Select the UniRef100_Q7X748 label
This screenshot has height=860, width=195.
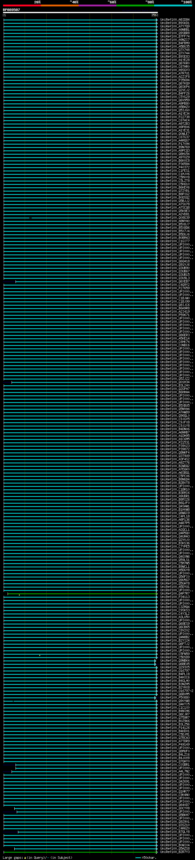pyautogui.click(x=175, y=50)
